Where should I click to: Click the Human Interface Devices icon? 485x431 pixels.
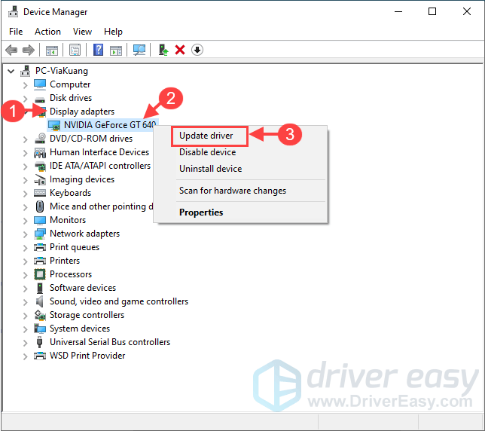[40, 152]
